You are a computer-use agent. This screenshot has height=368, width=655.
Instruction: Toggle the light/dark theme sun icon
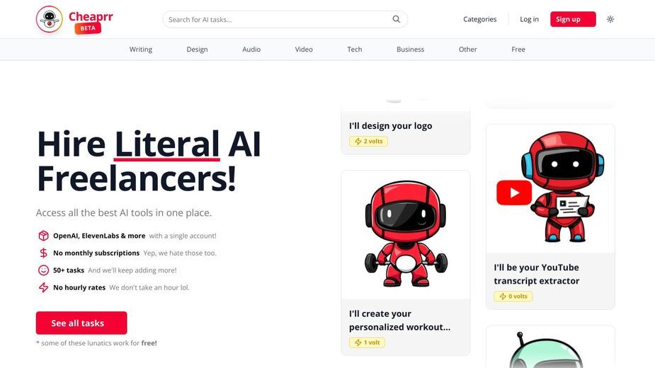610,19
